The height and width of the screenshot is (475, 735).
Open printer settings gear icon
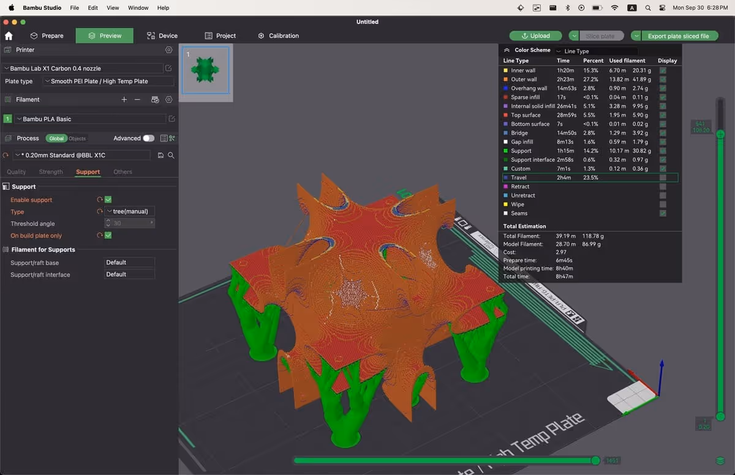point(169,50)
